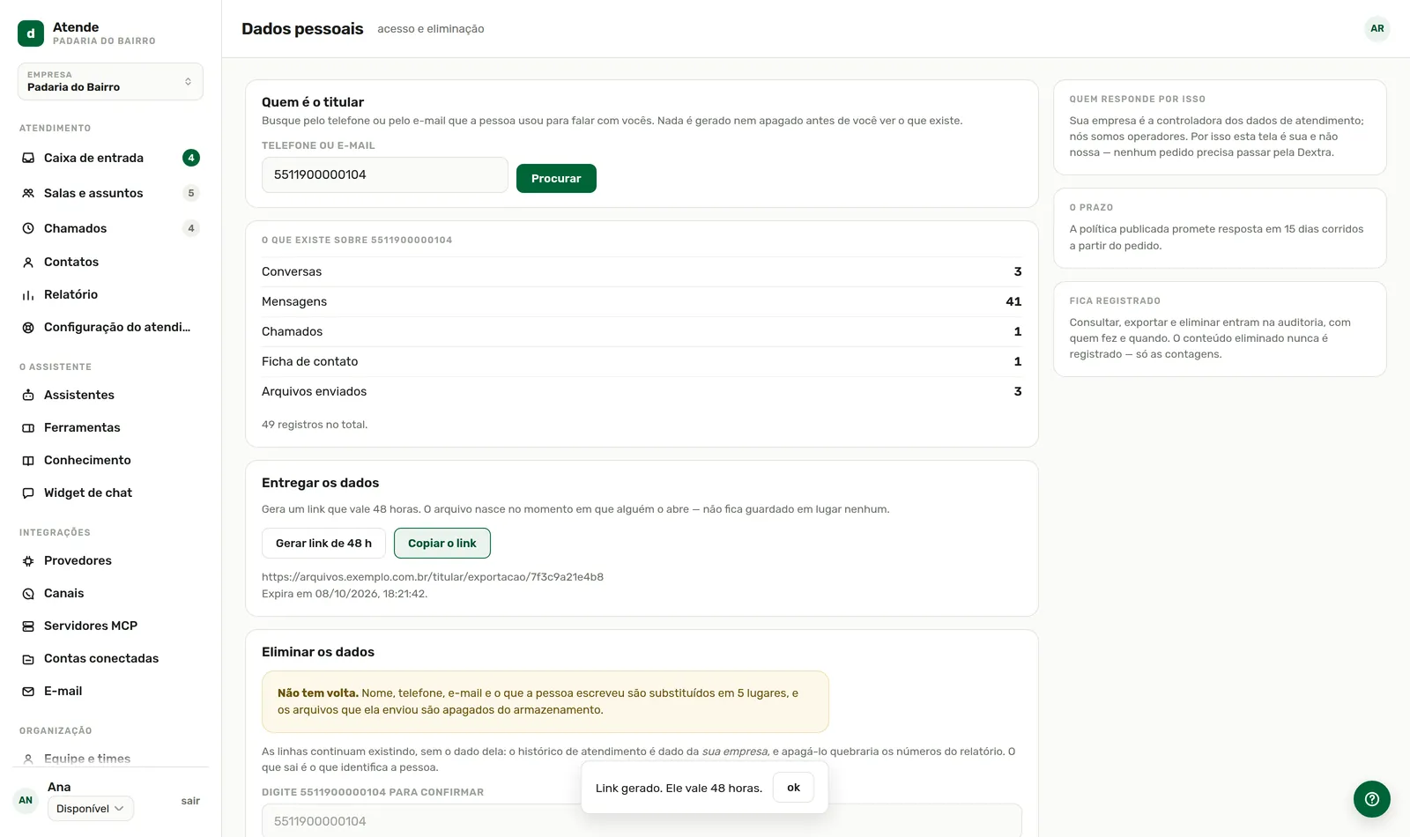Click the Procurar button

click(556, 178)
